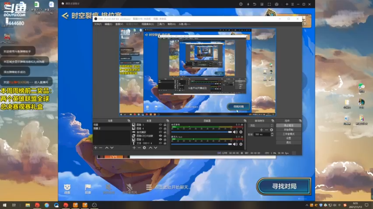This screenshot has width=373, height=209.
Task: Open source properties gear icon
Action: (x=145, y=148)
